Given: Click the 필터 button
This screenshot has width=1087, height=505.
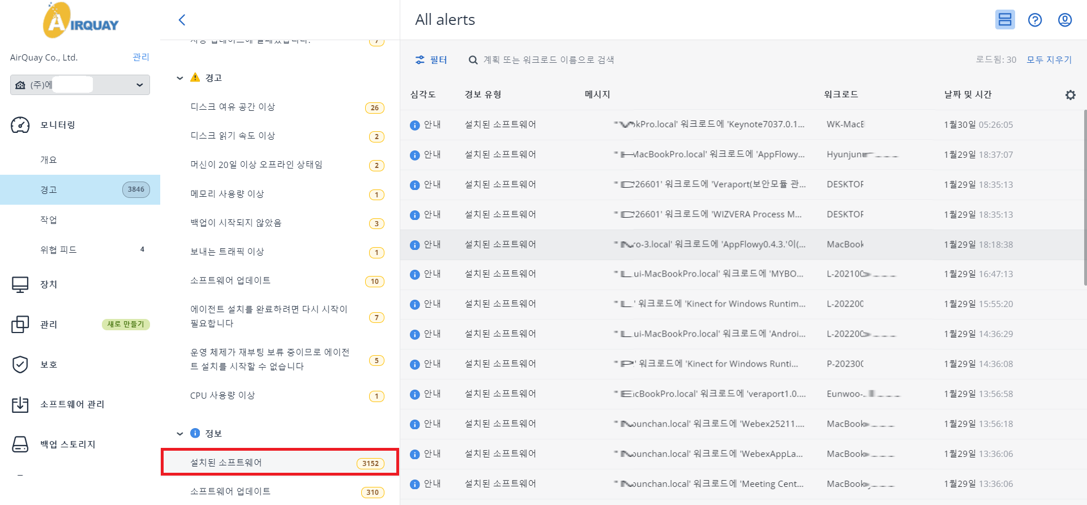Looking at the screenshot, I should 431,60.
